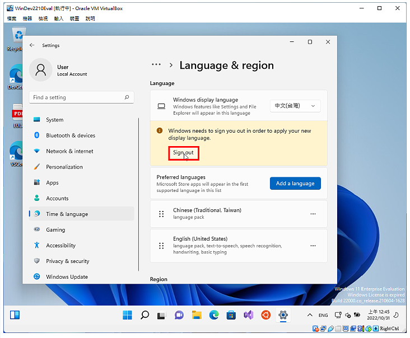Open File Explorer from taskbar
The height and width of the screenshot is (338, 410).
[197, 315]
